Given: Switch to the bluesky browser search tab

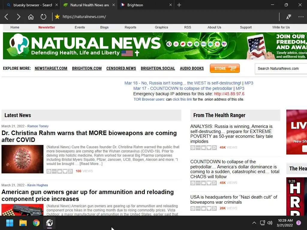Looking at the screenshot, I should (x=32, y=5).
